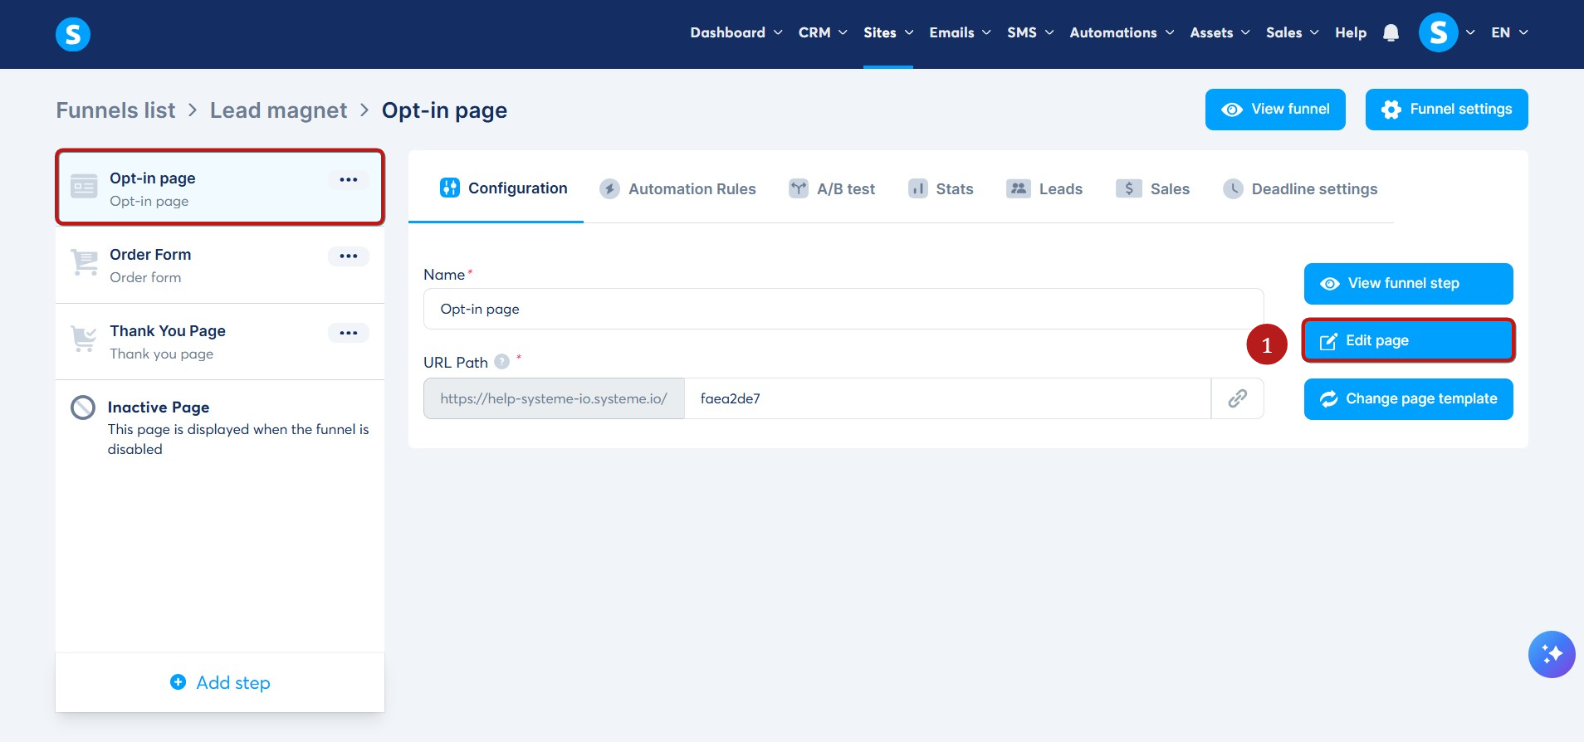Click the View funnel button
This screenshot has height=742, width=1584.
tap(1275, 110)
